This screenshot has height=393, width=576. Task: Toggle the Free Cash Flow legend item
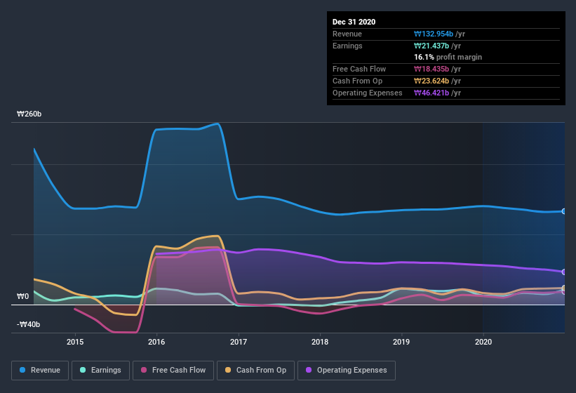coord(173,370)
